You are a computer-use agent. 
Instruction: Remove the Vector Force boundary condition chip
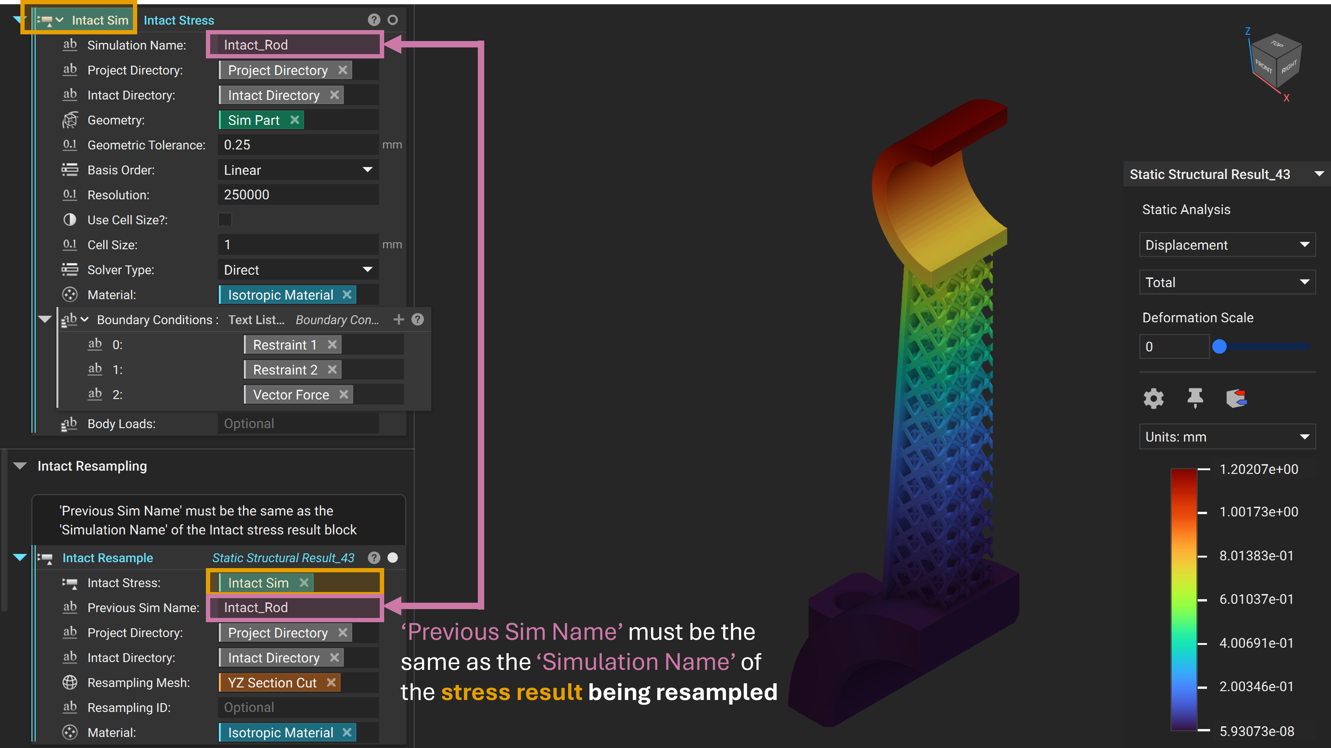click(x=344, y=395)
